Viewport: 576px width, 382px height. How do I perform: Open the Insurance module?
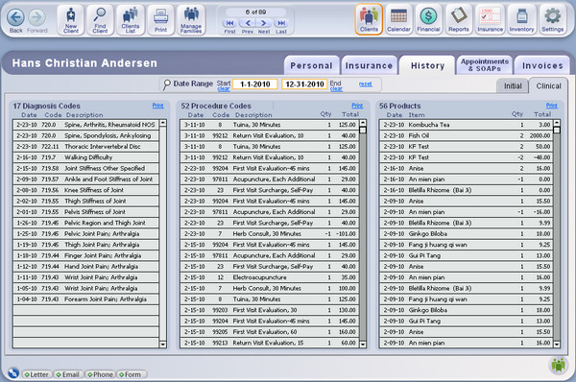click(x=490, y=19)
